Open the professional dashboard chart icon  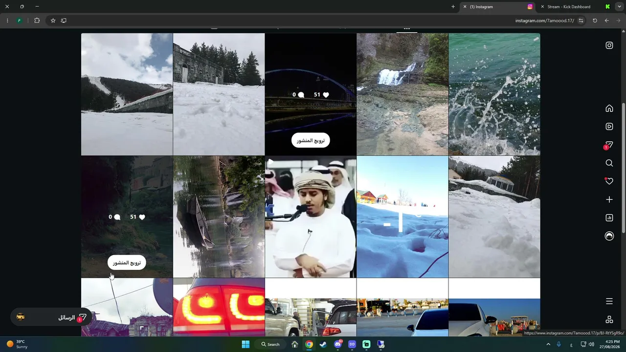pyautogui.click(x=609, y=218)
